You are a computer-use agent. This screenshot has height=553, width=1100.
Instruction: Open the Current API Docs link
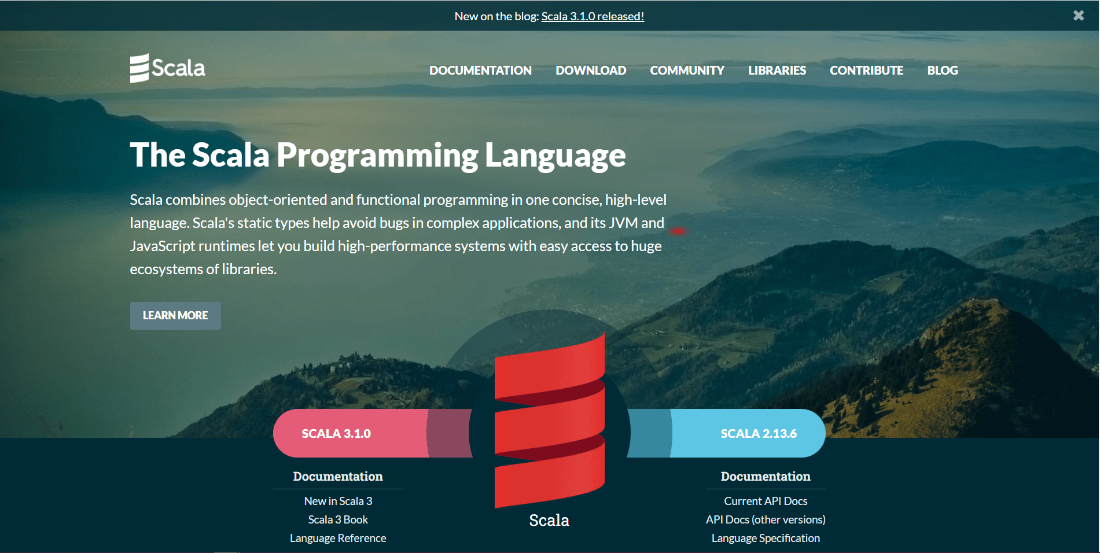click(x=766, y=501)
